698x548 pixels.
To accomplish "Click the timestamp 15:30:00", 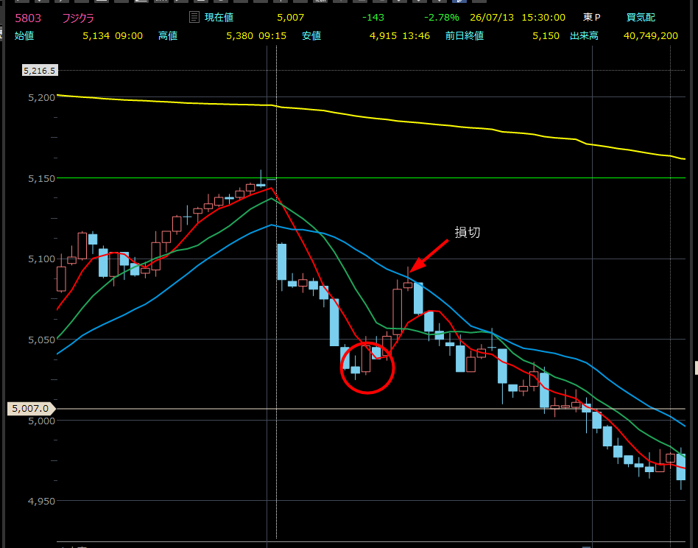I will pos(543,18).
